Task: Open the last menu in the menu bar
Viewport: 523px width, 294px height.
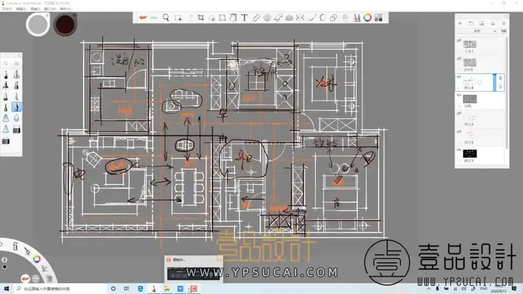Action: pyautogui.click(x=65, y=9)
